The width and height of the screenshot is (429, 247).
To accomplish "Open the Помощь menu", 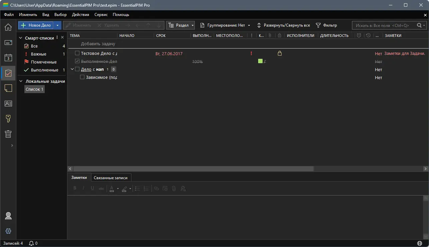I will tap(121, 15).
